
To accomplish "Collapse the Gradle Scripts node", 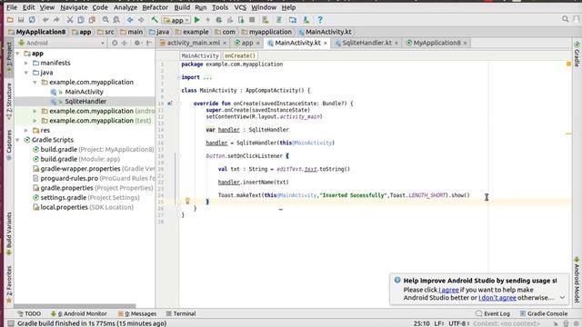I will coord(18,140).
